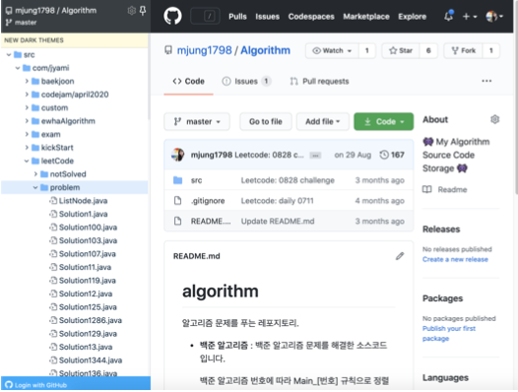Switch to the repo Issues tab
This screenshot has width=518, height=392.
tap(247, 82)
